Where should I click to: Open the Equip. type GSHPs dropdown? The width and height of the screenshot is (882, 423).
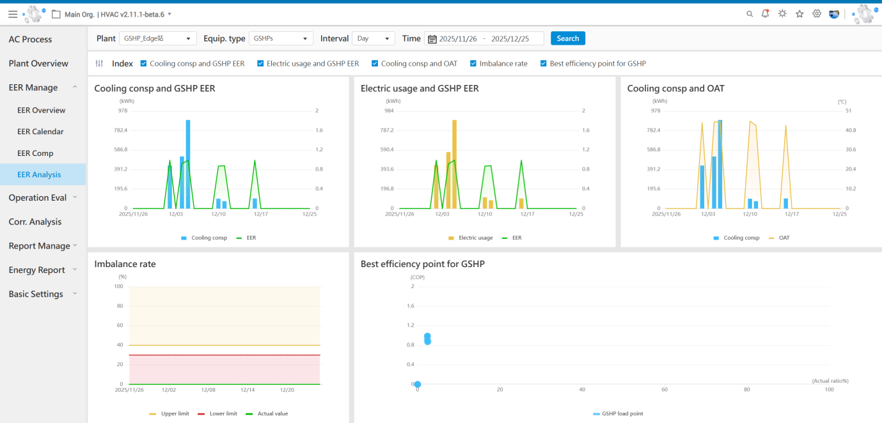tap(281, 38)
